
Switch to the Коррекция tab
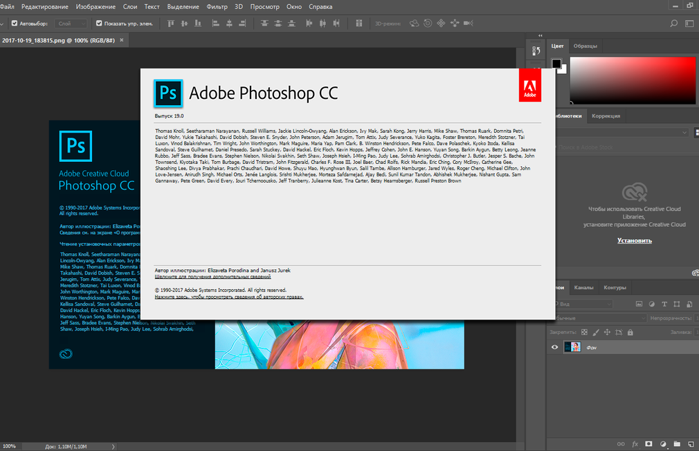pos(606,116)
